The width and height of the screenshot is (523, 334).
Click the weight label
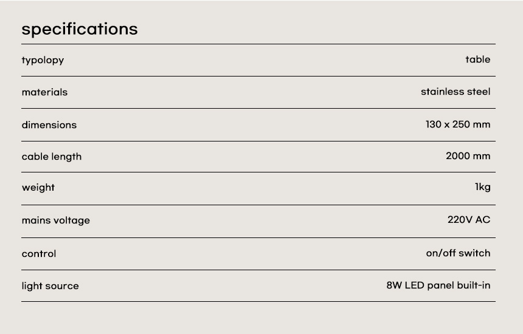[38, 188]
